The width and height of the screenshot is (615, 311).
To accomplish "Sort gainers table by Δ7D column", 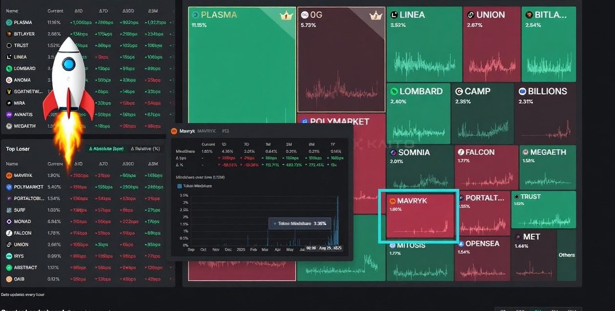I will 104,11.
